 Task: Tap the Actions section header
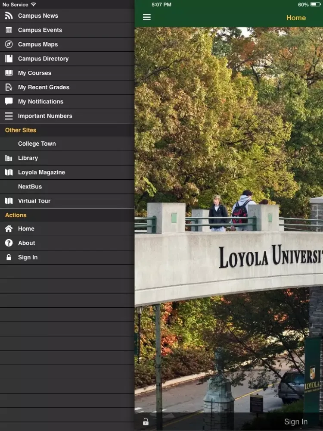tap(67, 215)
